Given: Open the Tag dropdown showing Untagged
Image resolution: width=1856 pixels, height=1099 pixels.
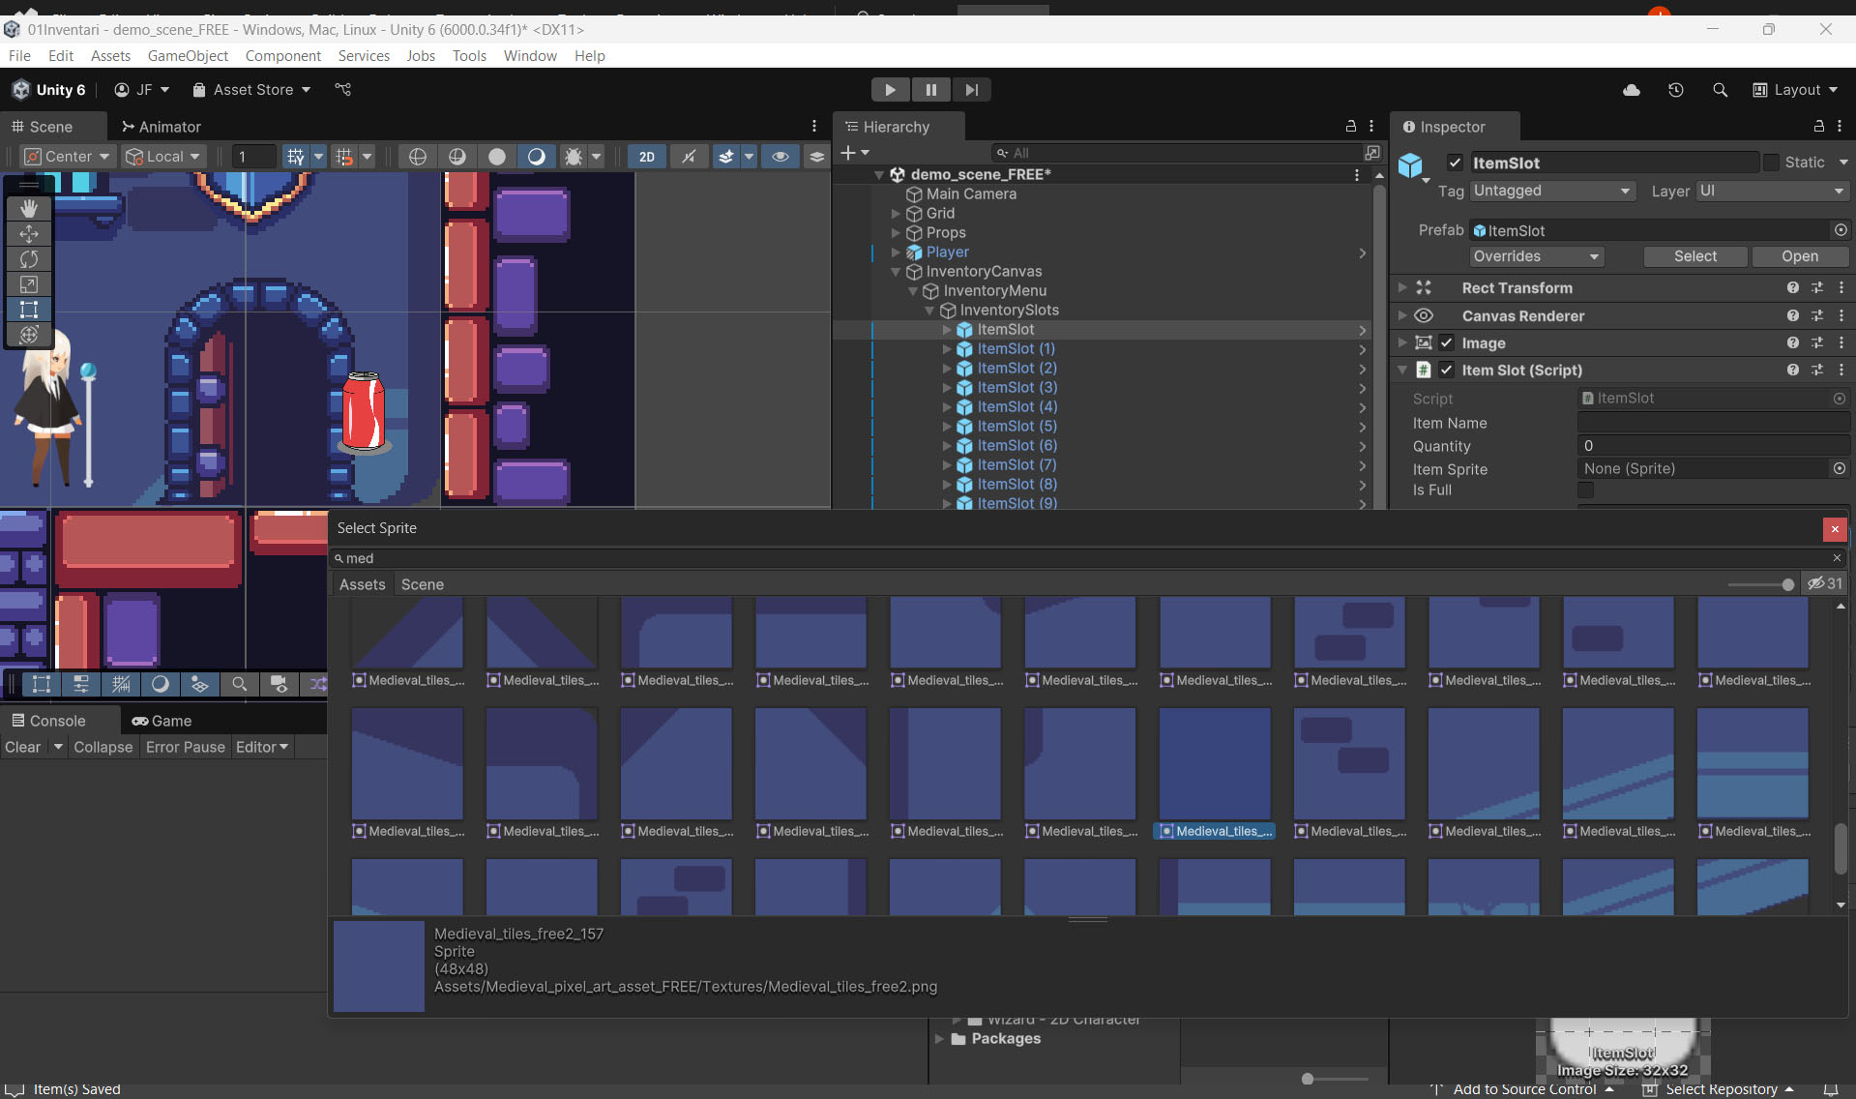Looking at the screenshot, I should click(x=1551, y=192).
